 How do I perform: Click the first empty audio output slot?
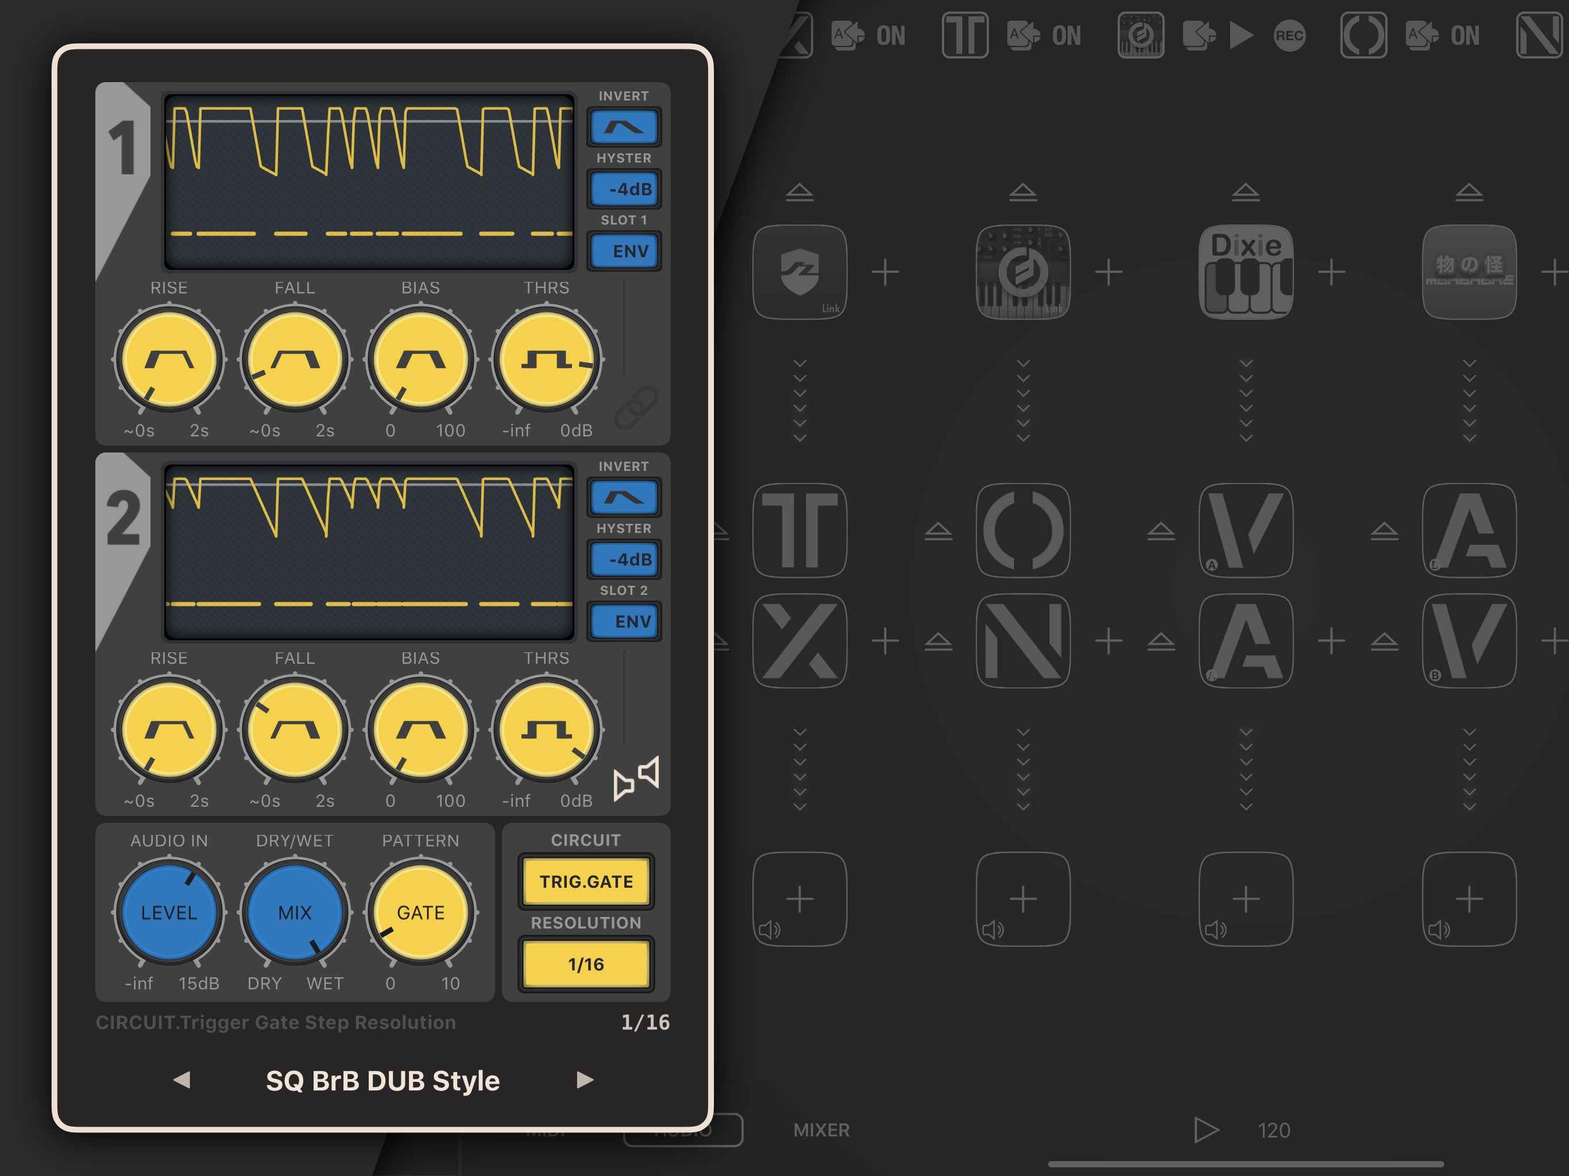point(799,899)
